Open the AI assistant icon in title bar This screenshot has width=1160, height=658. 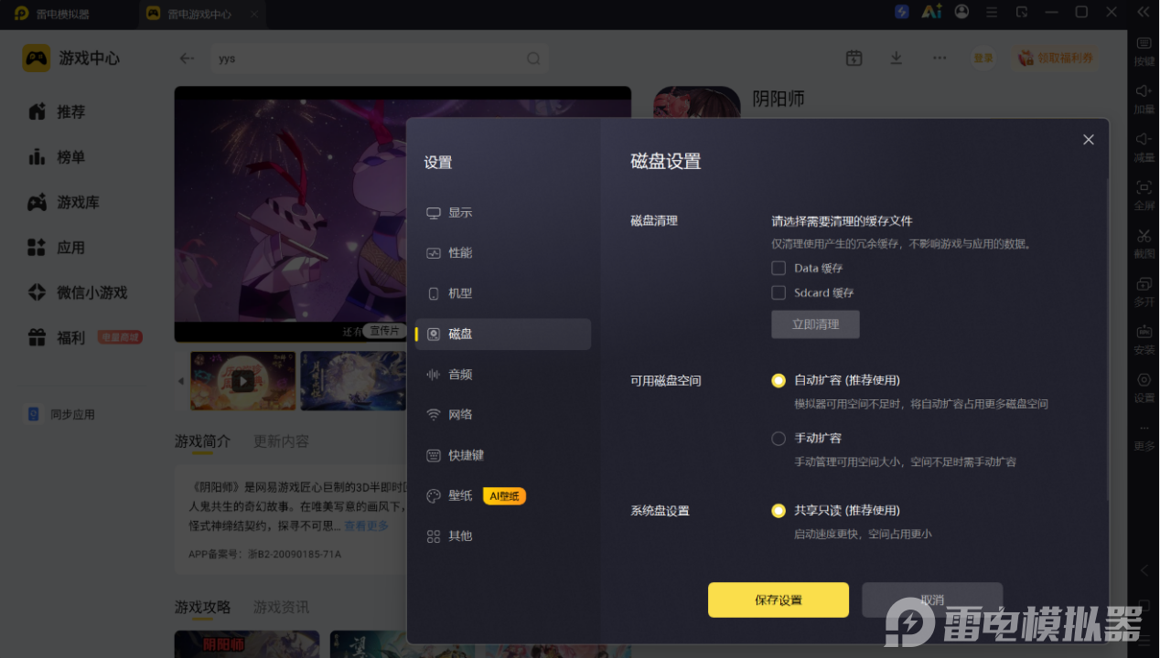(931, 12)
